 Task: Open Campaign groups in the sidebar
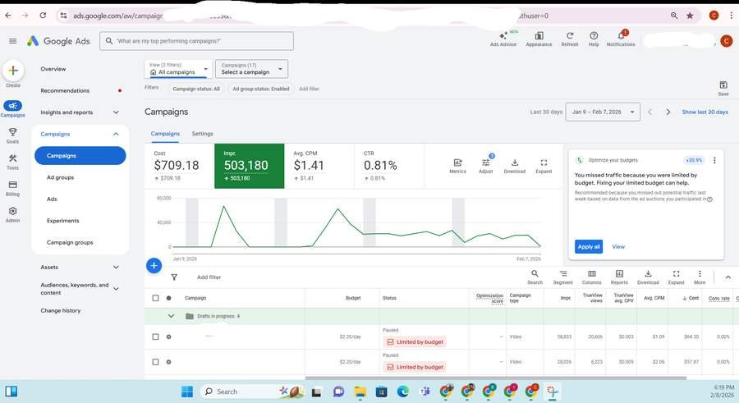click(x=70, y=242)
